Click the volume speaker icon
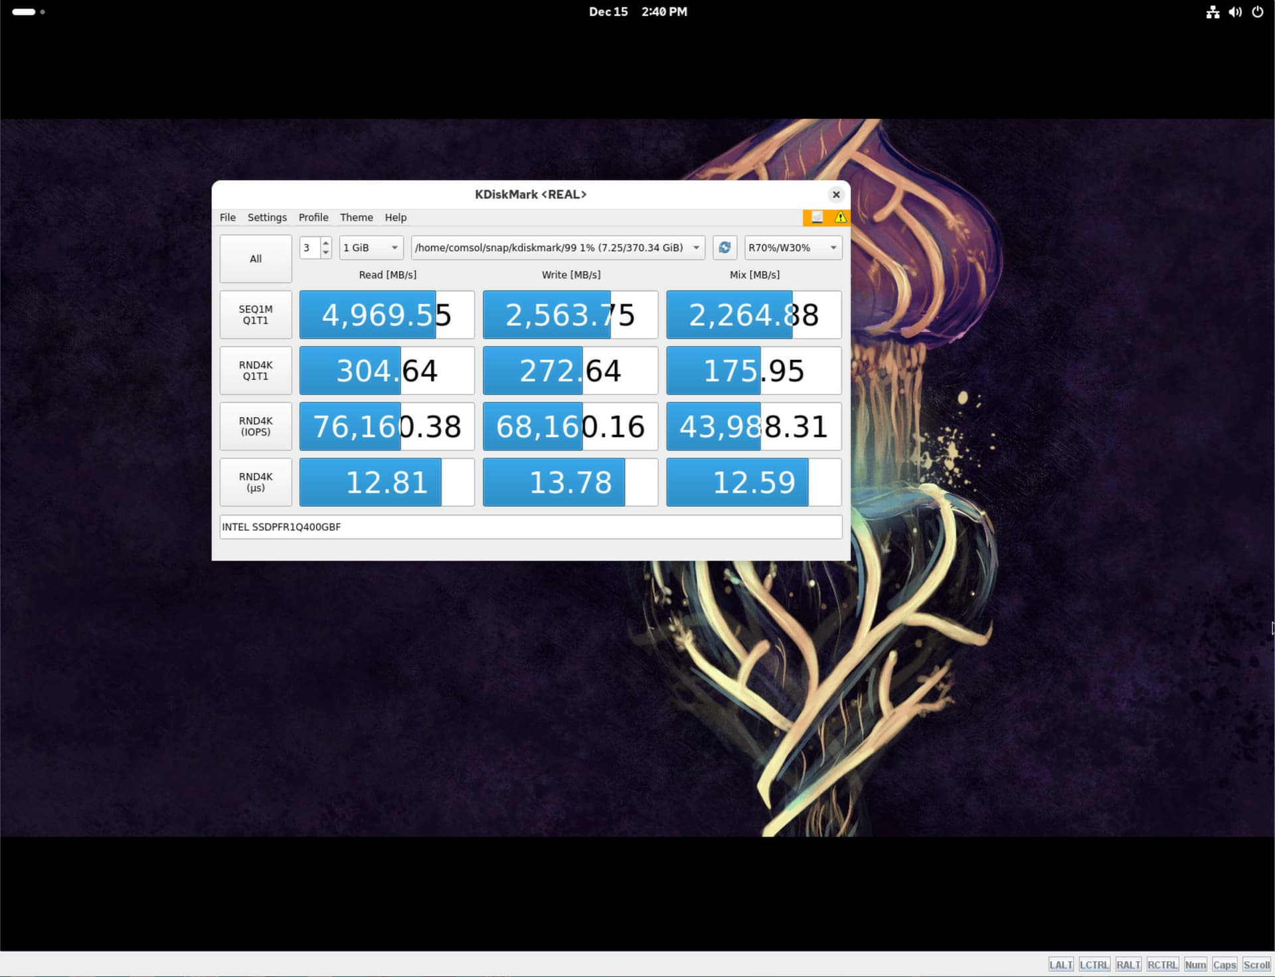The width and height of the screenshot is (1275, 977). (x=1234, y=12)
